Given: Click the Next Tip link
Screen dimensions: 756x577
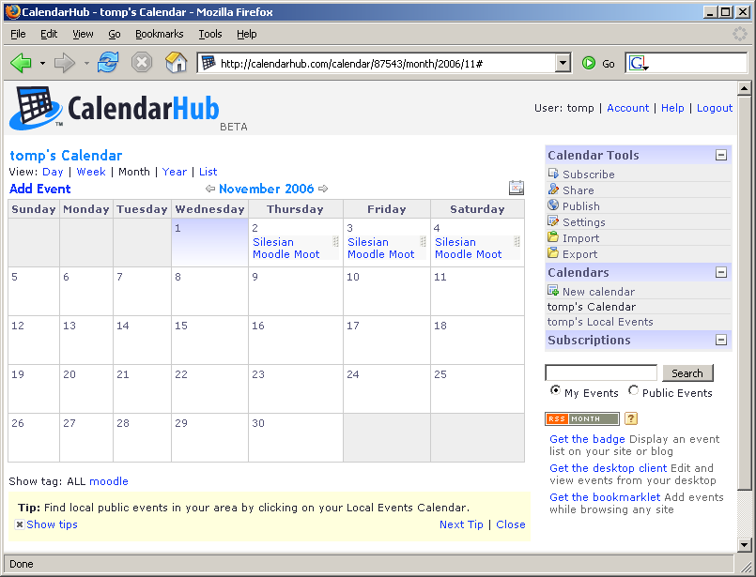Looking at the screenshot, I should 461,524.
